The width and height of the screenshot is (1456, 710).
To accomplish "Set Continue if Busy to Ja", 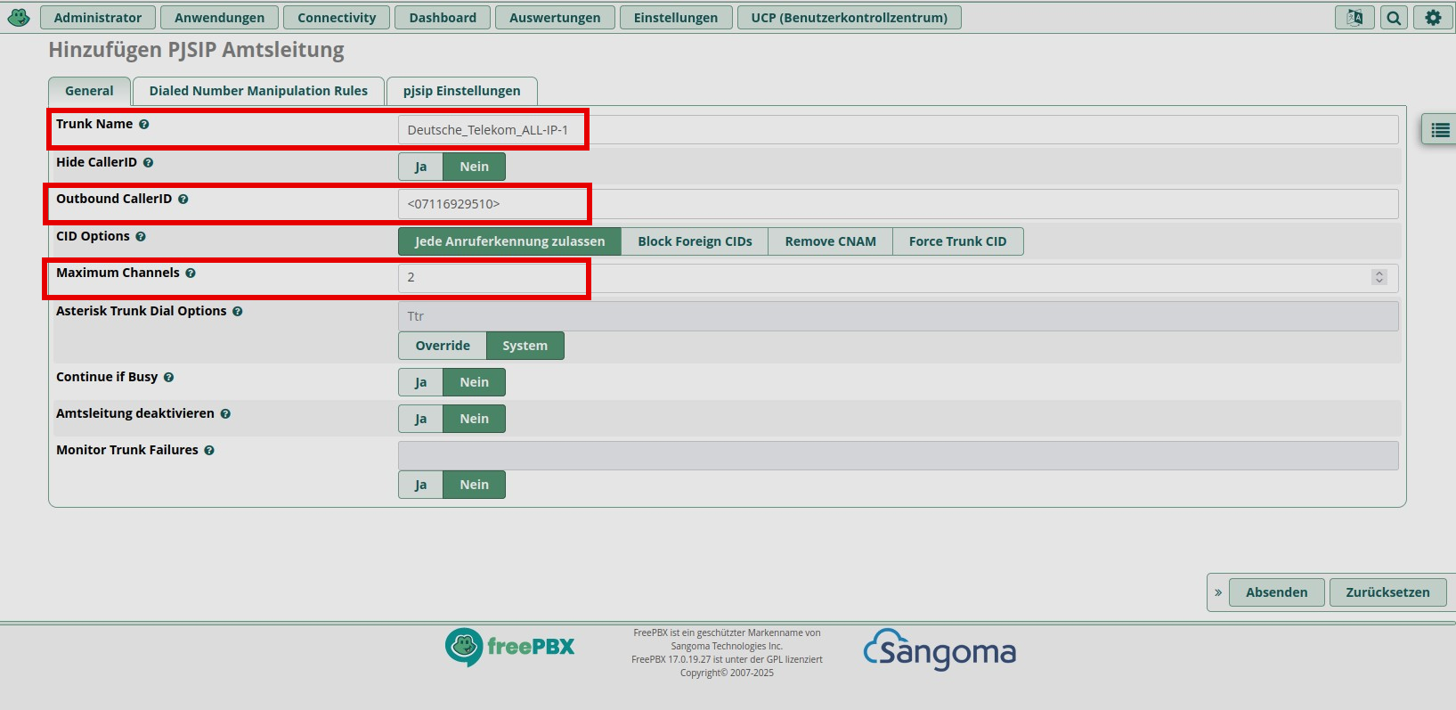I will pyautogui.click(x=420, y=382).
